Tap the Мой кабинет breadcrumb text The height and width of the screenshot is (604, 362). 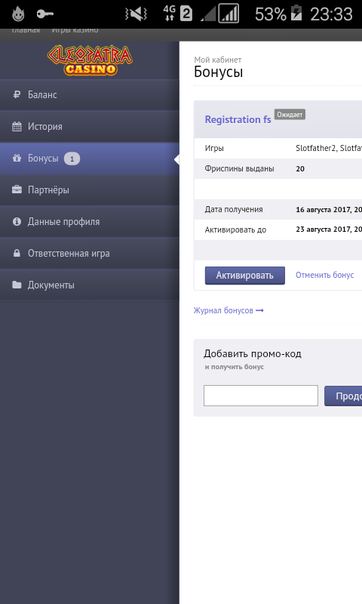pyautogui.click(x=218, y=60)
